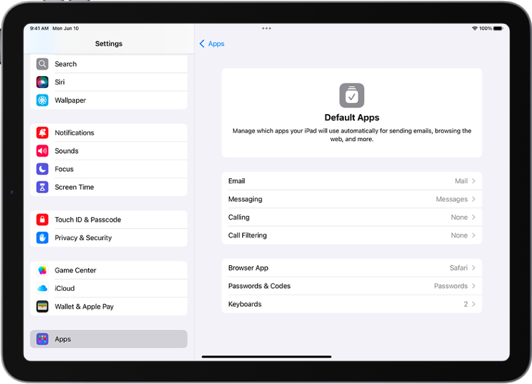Click the Wallpaper flower icon

[x=42, y=100]
